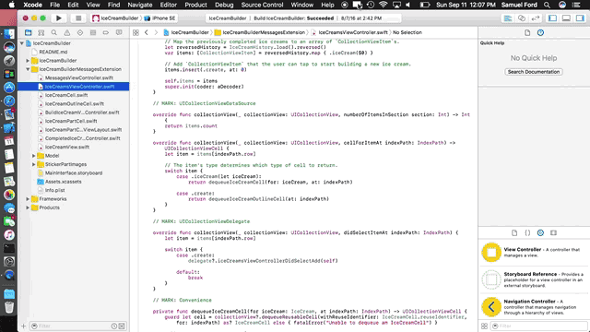
Task: Go back in editor history
Action: (147, 33)
